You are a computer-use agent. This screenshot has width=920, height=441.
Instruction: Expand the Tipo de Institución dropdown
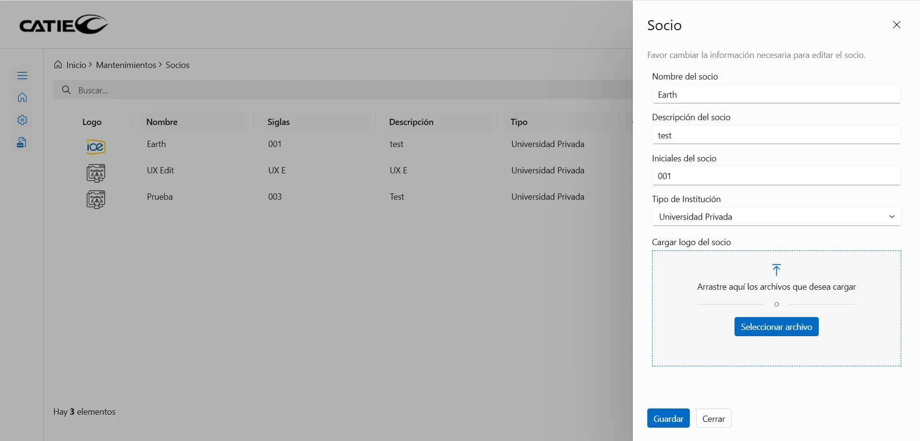pos(776,217)
